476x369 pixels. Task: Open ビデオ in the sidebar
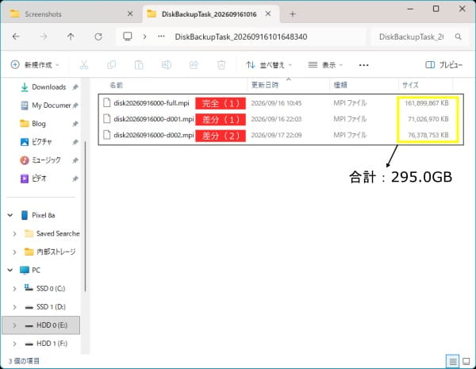tap(33, 179)
